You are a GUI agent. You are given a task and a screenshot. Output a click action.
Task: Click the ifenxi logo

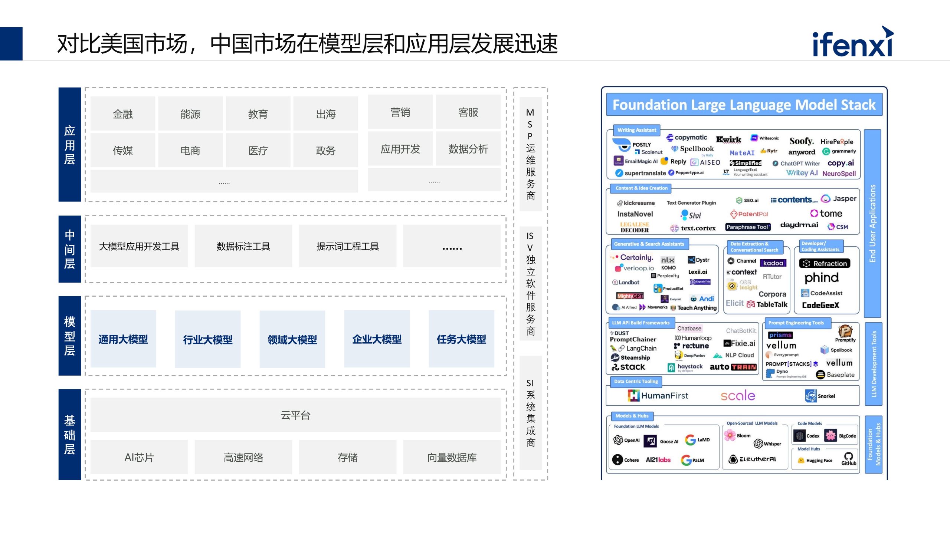click(x=853, y=42)
